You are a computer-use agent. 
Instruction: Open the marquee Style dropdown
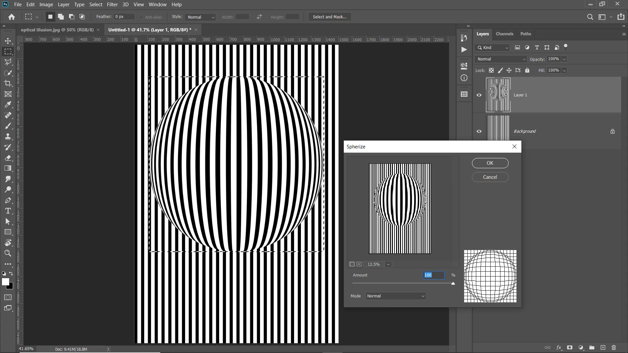[x=200, y=17]
